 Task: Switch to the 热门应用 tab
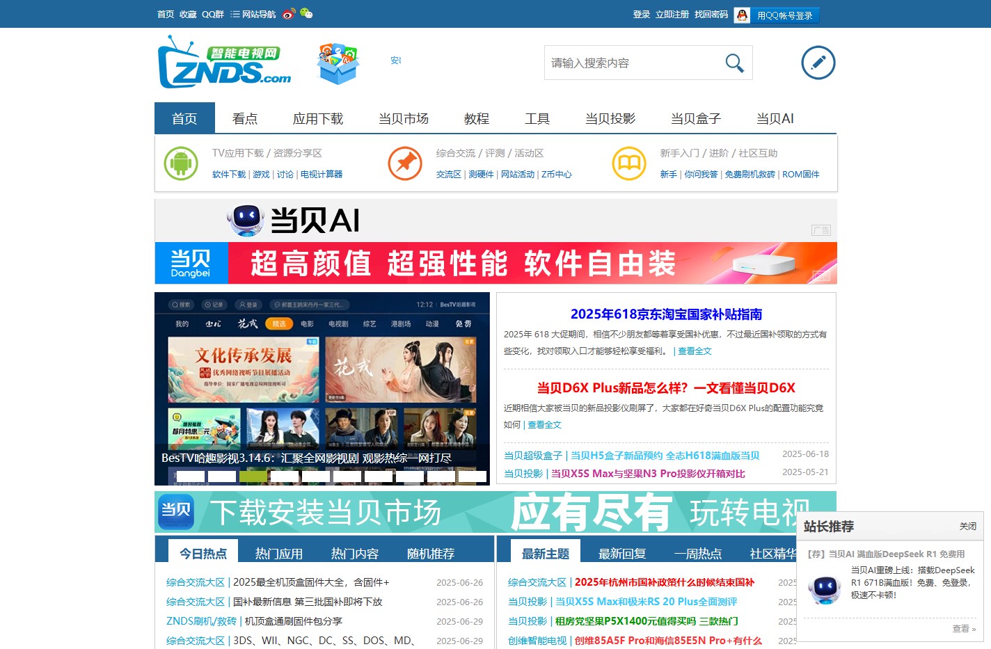(x=279, y=553)
